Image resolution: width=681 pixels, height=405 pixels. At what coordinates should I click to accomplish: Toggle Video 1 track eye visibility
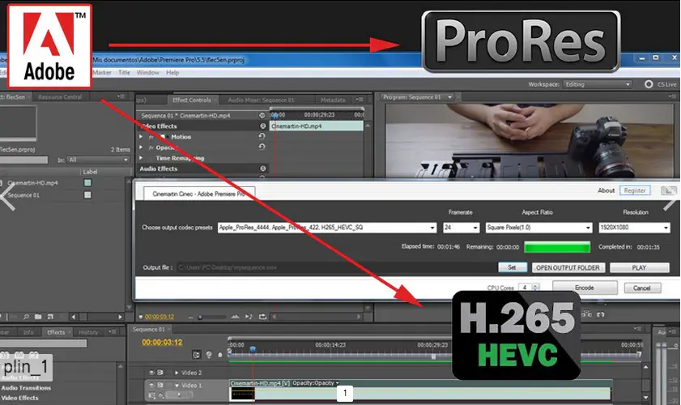click(x=151, y=385)
